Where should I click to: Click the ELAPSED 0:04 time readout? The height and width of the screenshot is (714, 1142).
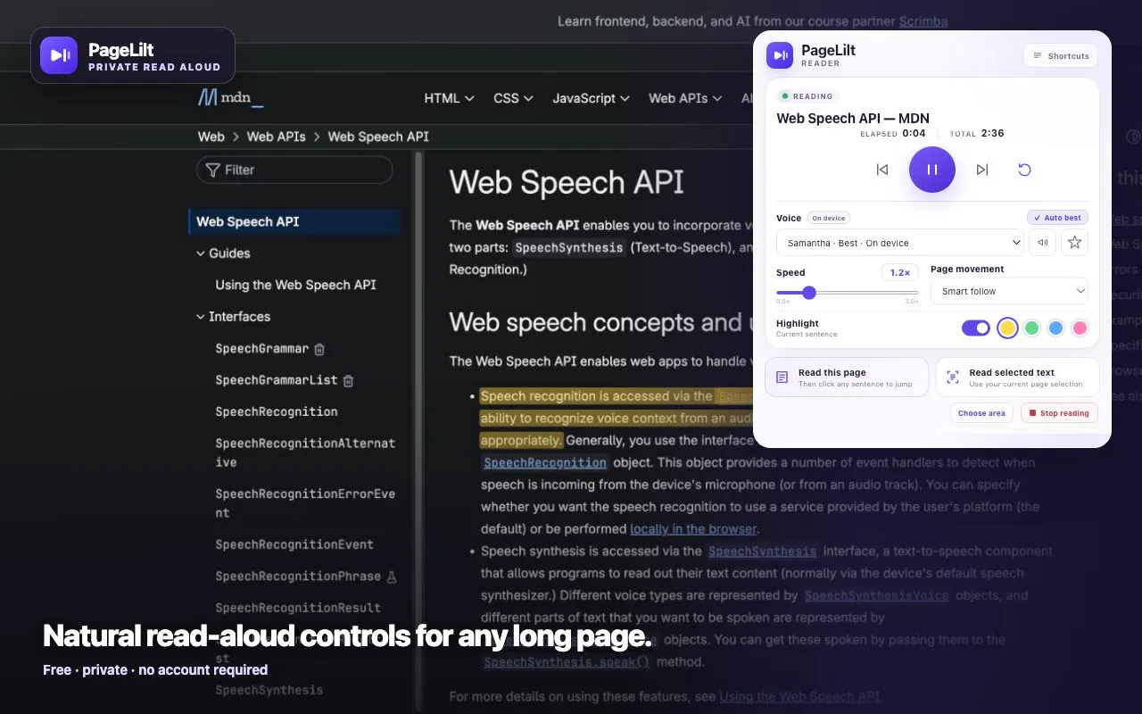pyautogui.click(x=893, y=134)
